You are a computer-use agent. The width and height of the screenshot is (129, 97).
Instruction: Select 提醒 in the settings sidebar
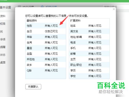3,47
